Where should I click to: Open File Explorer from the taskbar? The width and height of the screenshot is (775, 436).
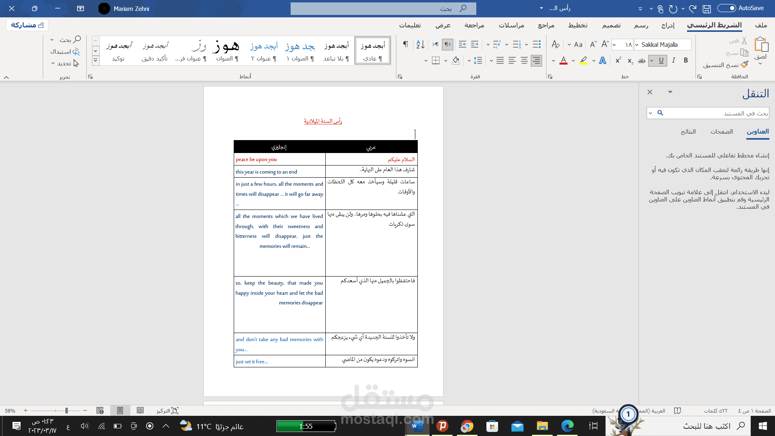point(542,426)
